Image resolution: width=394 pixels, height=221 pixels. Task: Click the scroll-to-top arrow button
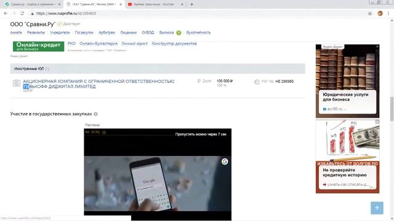pos(377,208)
